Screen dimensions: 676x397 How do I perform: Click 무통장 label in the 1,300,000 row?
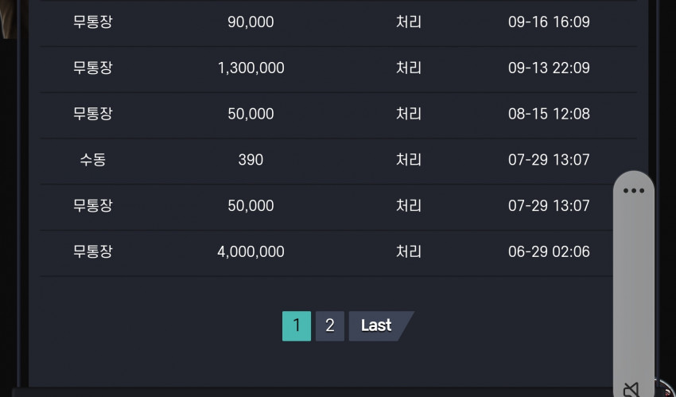(x=93, y=68)
